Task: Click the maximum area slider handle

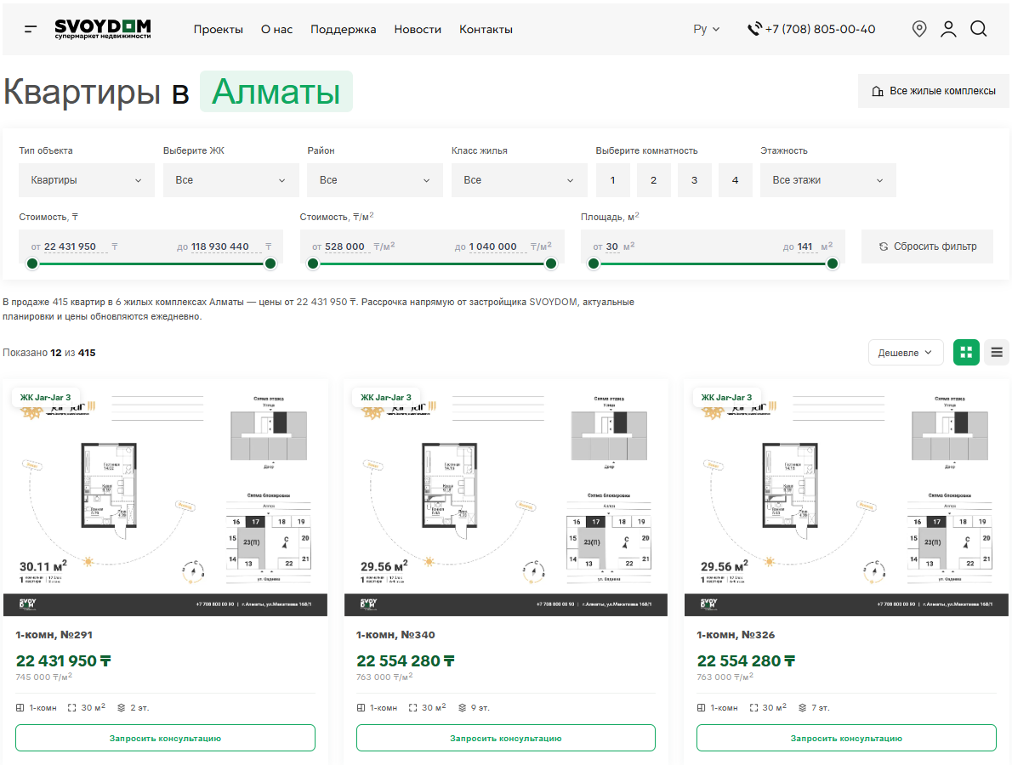Action: click(x=833, y=263)
